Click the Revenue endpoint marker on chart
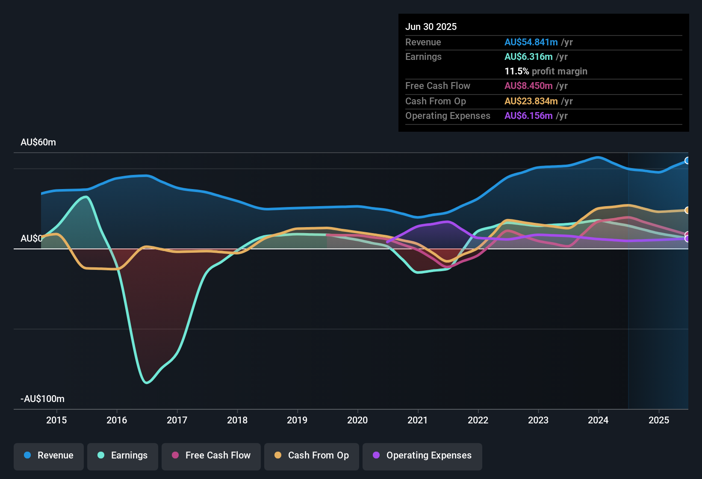 pyautogui.click(x=687, y=161)
